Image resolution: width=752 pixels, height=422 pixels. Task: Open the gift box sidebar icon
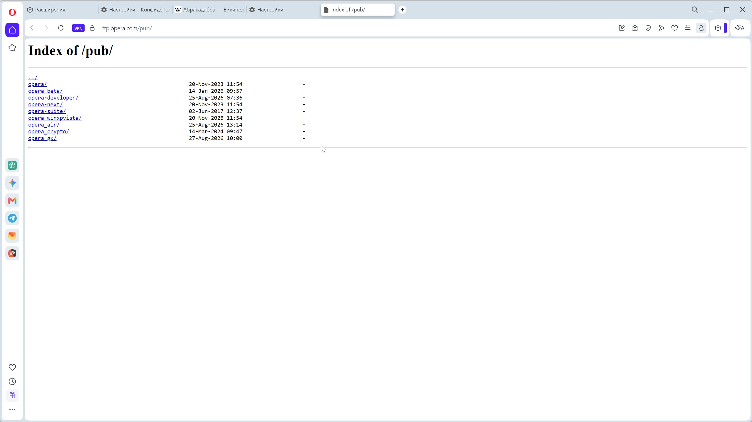click(12, 395)
